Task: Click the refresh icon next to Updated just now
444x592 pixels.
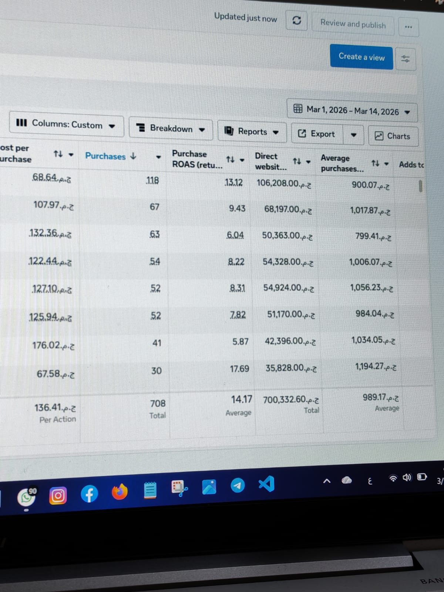Action: pyautogui.click(x=297, y=21)
